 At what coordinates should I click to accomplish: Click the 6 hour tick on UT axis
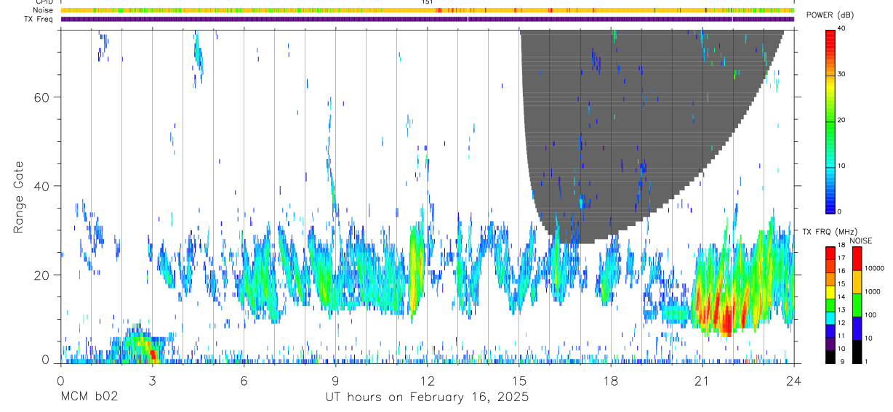244,380
